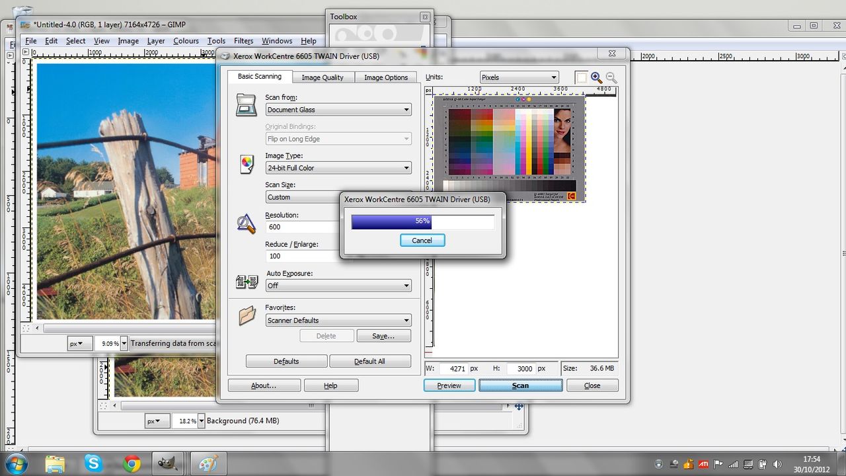
Task: Click the color document icon beside Image Type
Action: (x=246, y=163)
